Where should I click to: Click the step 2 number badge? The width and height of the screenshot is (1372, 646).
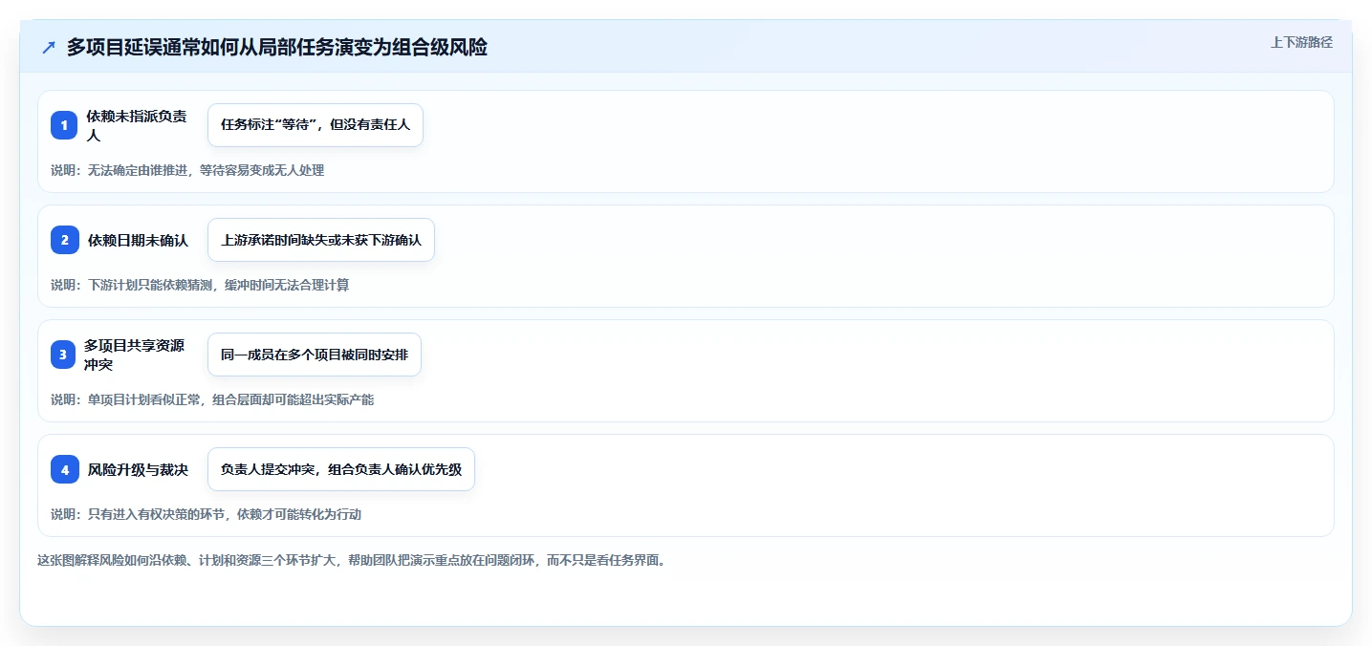pos(64,240)
